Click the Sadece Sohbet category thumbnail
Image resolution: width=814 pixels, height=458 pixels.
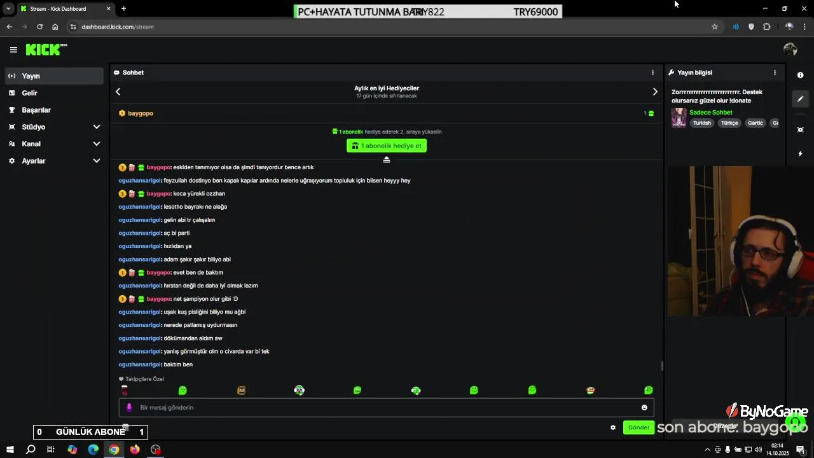pyautogui.click(x=679, y=118)
